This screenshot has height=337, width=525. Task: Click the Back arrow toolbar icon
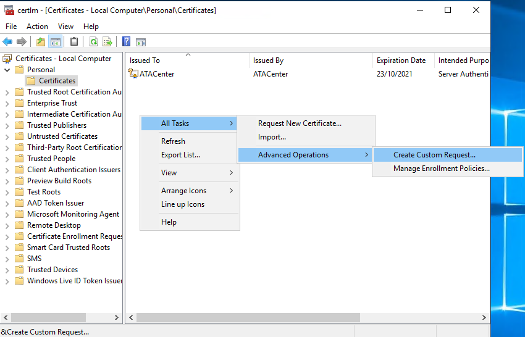point(7,42)
